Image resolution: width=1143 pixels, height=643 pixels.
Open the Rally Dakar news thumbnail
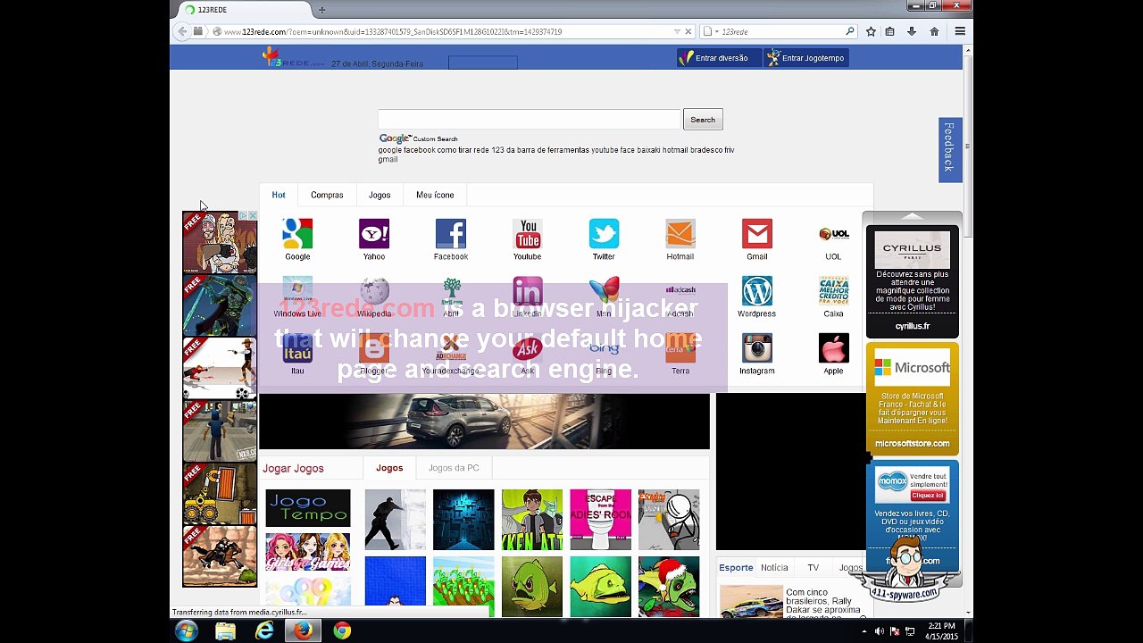coord(751,602)
